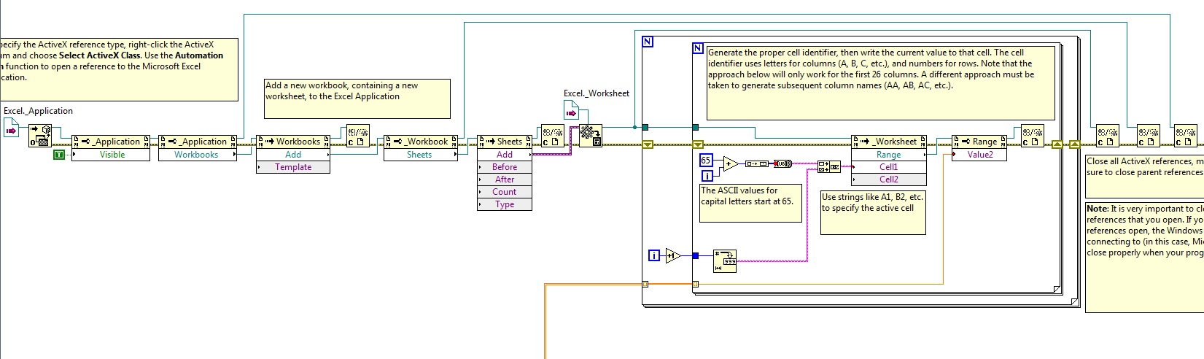Click the Byte Array To String node
The width and height of the screenshot is (1204, 359).
click(782, 164)
